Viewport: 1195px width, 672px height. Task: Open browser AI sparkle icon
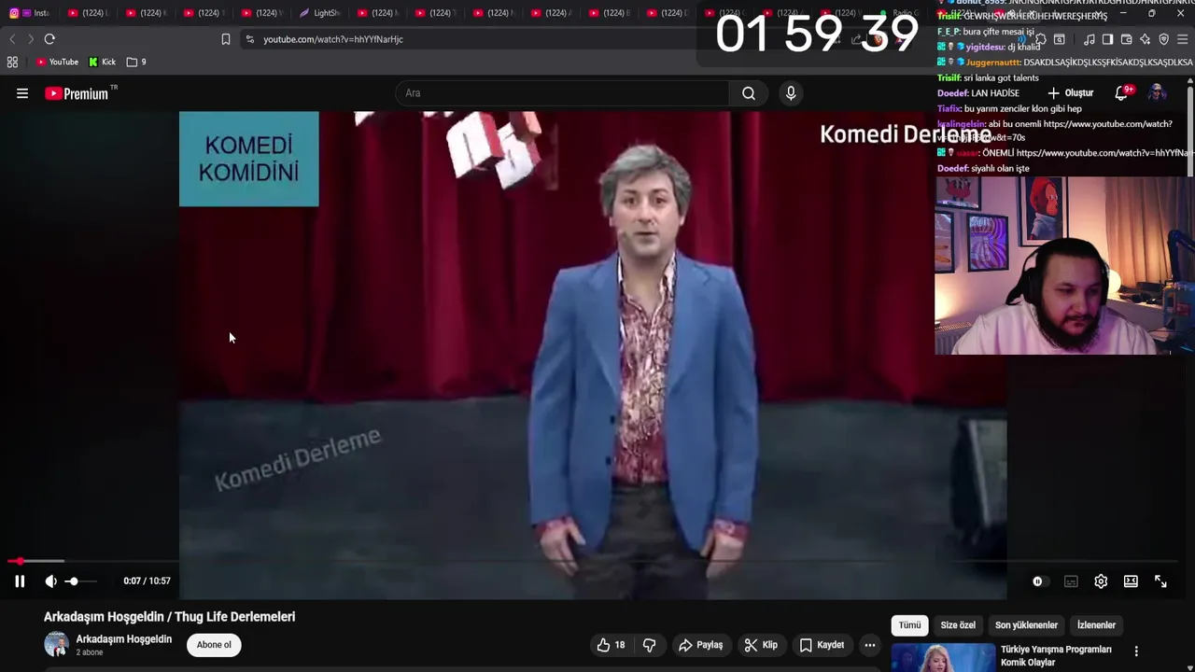coord(1145,39)
